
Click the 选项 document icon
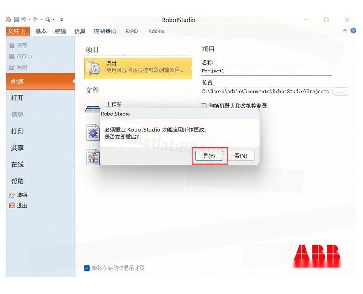(x=12, y=194)
